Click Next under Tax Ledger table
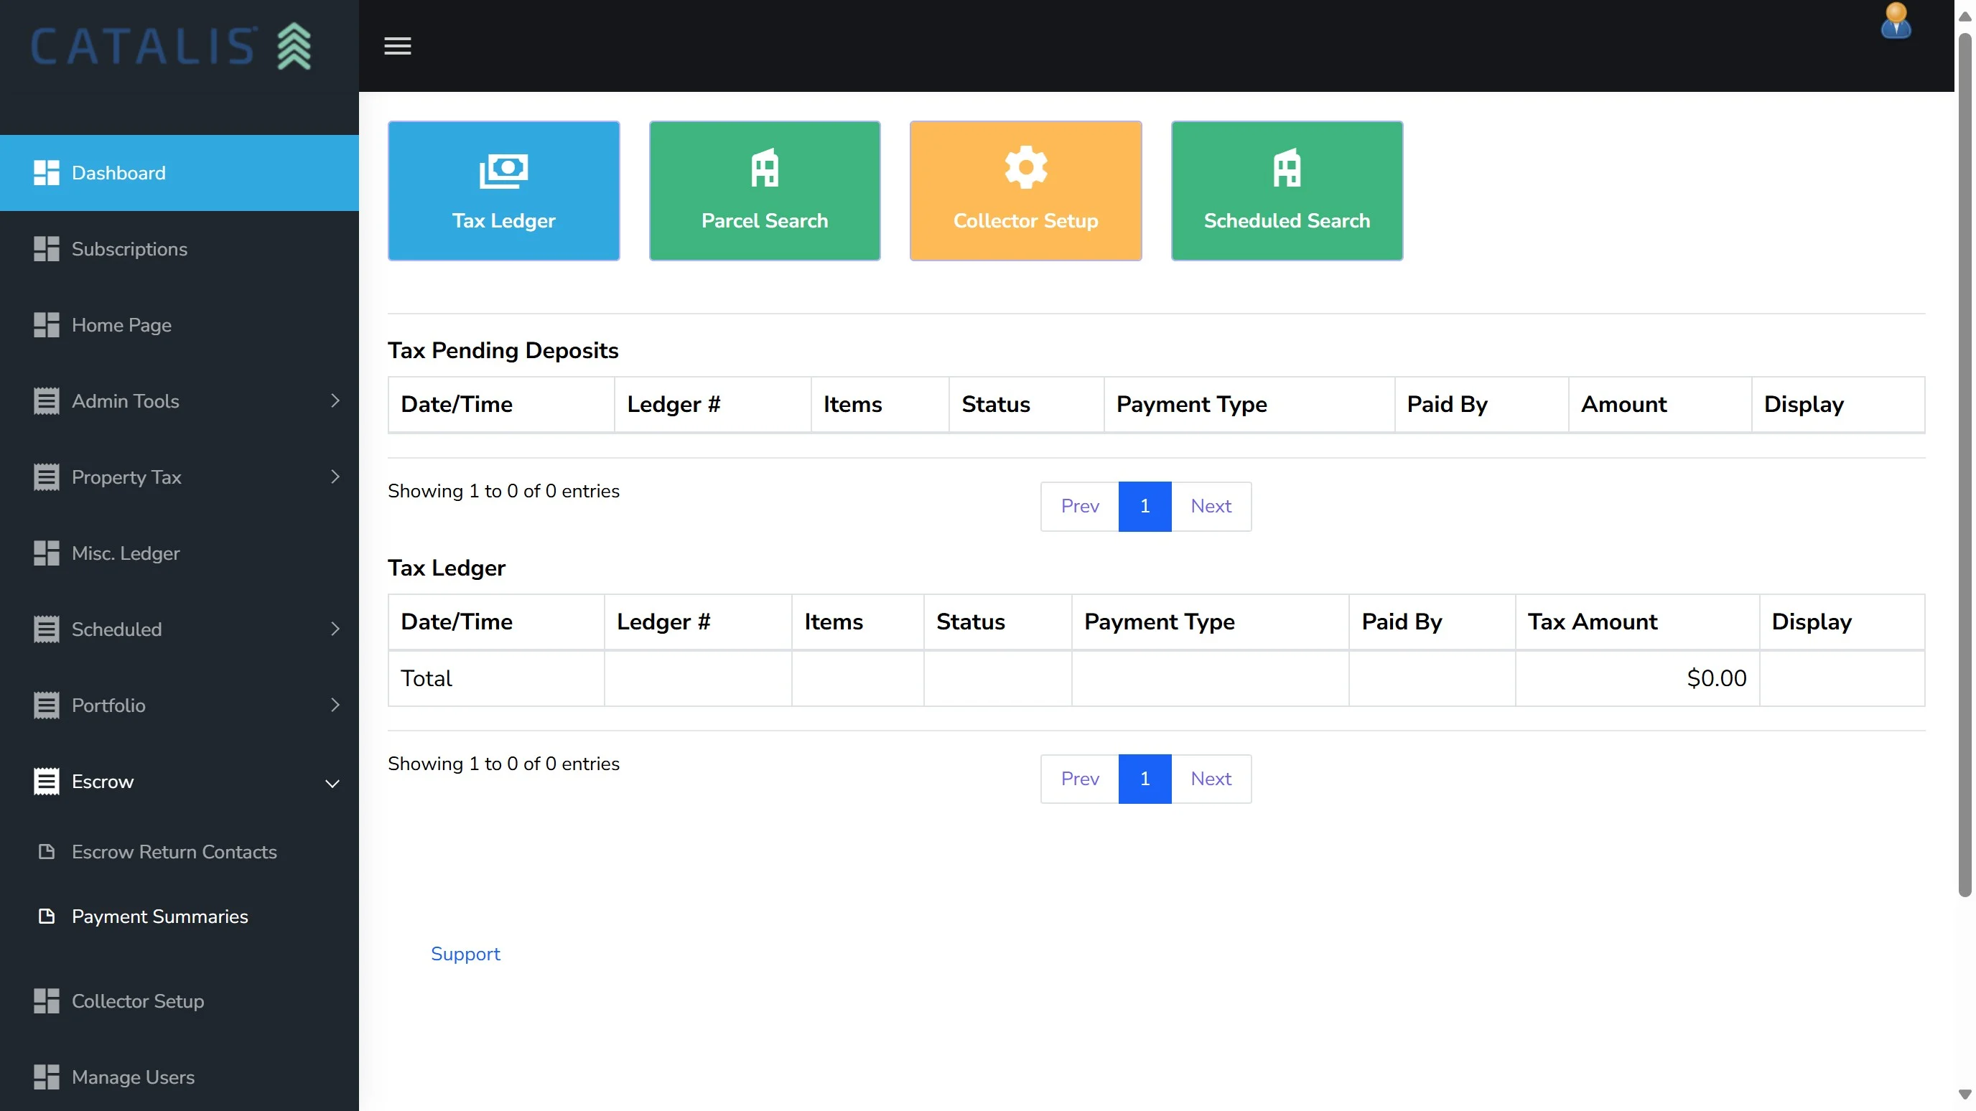Image resolution: width=1976 pixels, height=1111 pixels. [1211, 778]
